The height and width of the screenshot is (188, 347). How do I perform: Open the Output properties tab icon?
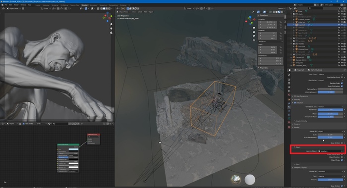pos(289,83)
